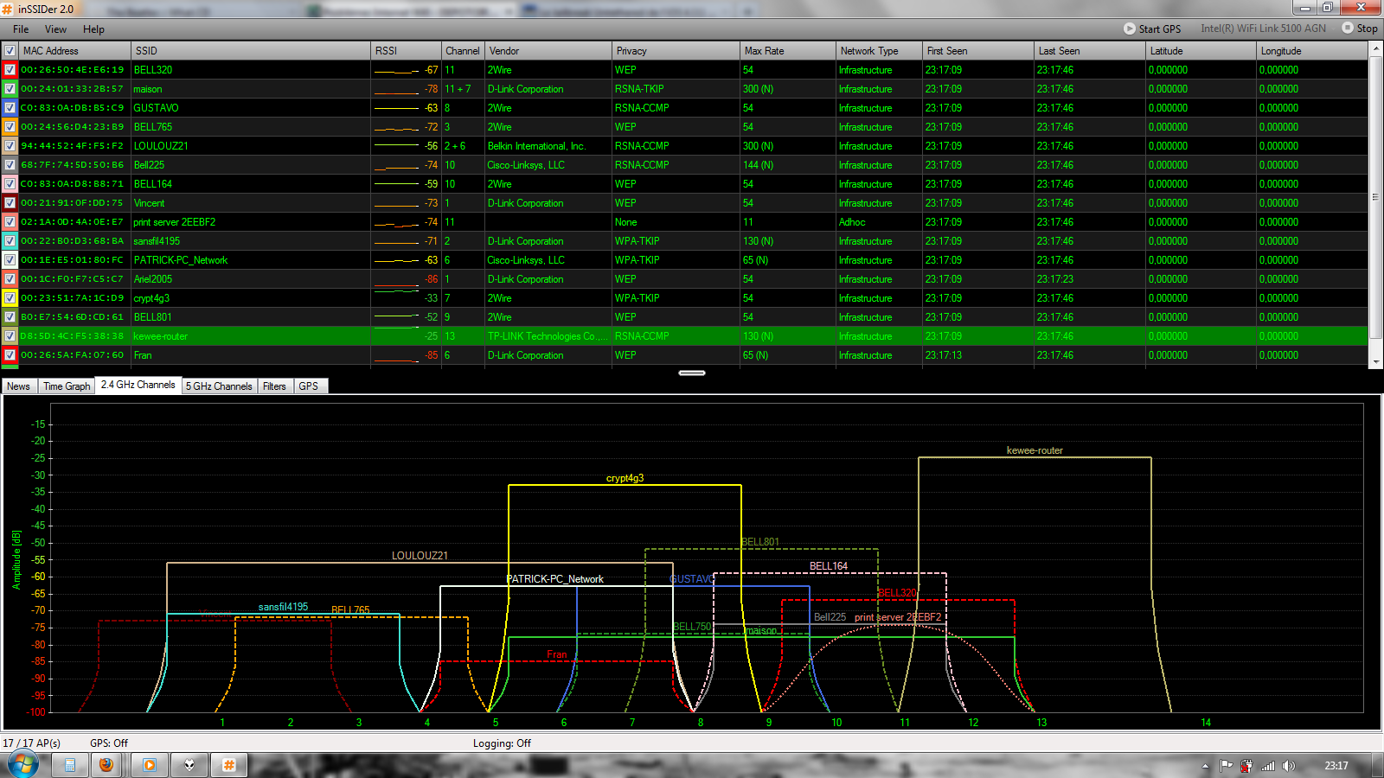This screenshot has height=778, width=1384.
Task: Click the crypt4g3 label in the graph
Action: [x=625, y=478]
